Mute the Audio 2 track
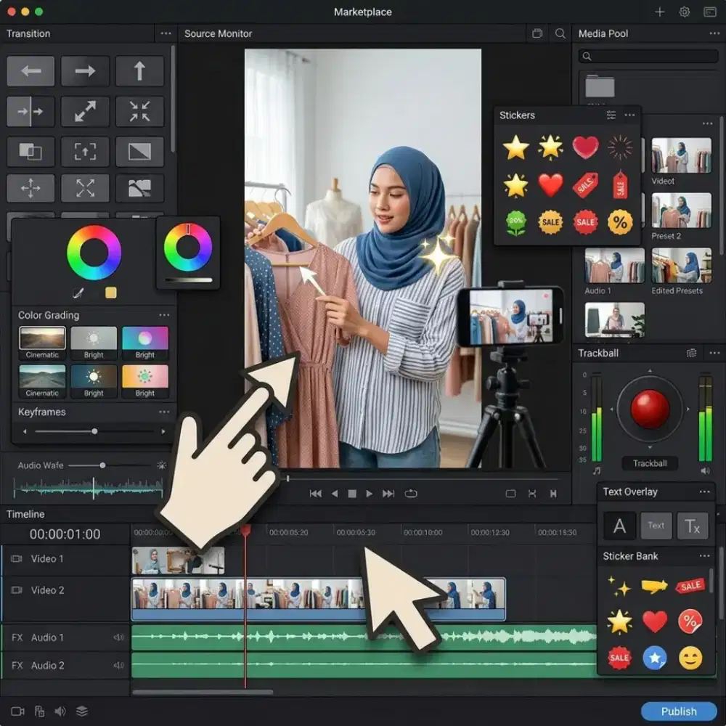Screen dimensions: 726x726 click(119, 665)
